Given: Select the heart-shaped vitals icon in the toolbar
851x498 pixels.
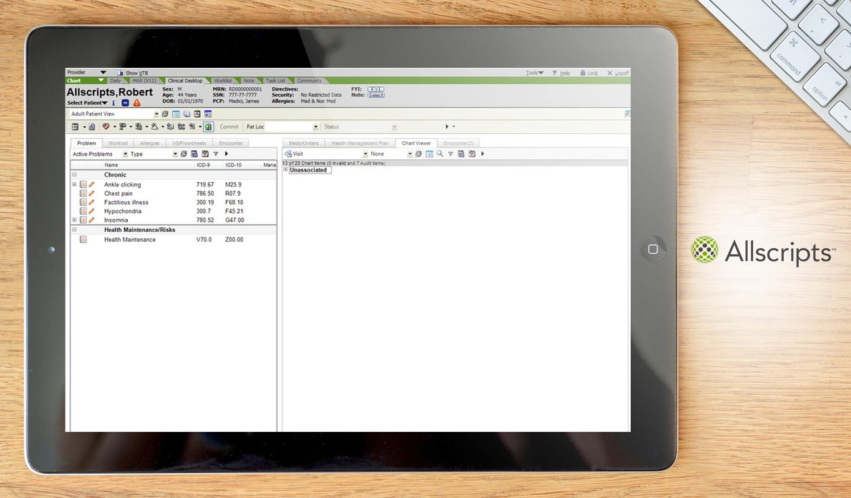Looking at the screenshot, I should click(x=107, y=126).
